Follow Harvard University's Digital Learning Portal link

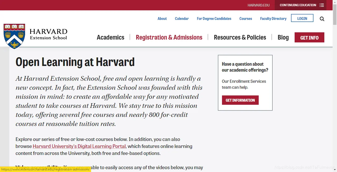[x=79, y=146]
